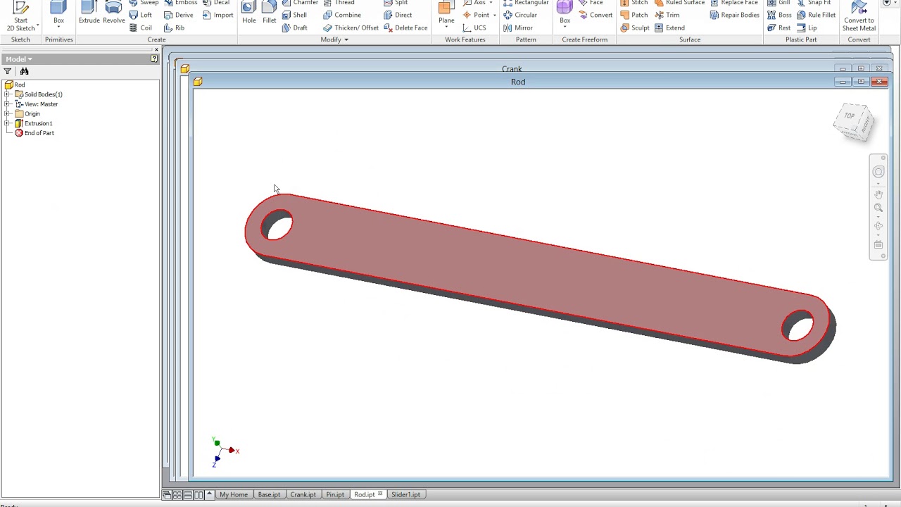The width and height of the screenshot is (901, 507).
Task: Select the Sculpt tool
Action: 635,27
